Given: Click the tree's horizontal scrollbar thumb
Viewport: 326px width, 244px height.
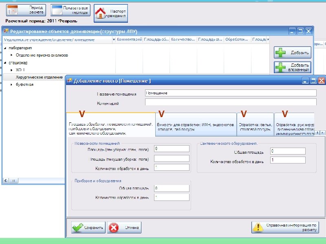Looking at the screenshot, I should 13,181.
